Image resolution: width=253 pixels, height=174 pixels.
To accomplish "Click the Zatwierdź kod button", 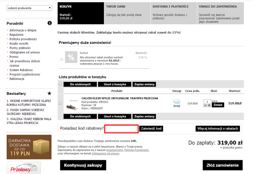I will pos(151,128).
